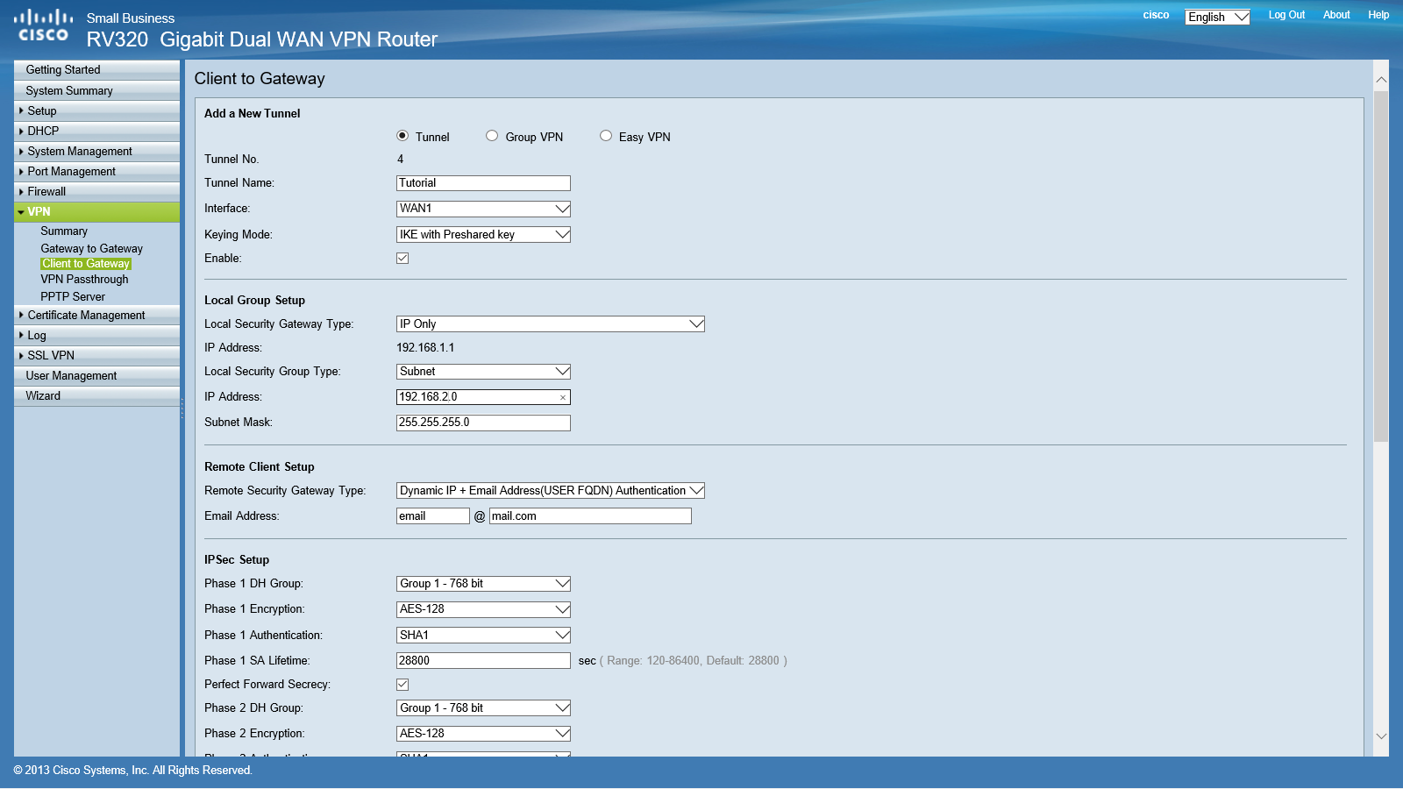1403x789 pixels.
Task: Expand Port Management menu
Action: coord(96,172)
